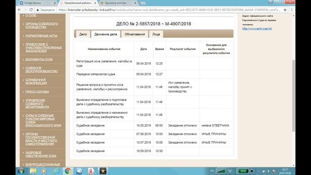Viewport: 311px width, 175px height.
Task: Click the 90% battery indicator
Action: tap(243, 171)
